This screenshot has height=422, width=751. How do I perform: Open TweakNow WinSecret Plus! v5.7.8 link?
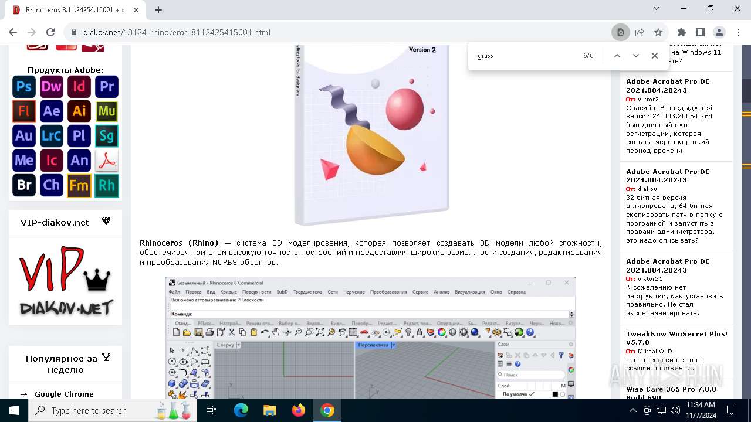pyautogui.click(x=676, y=338)
